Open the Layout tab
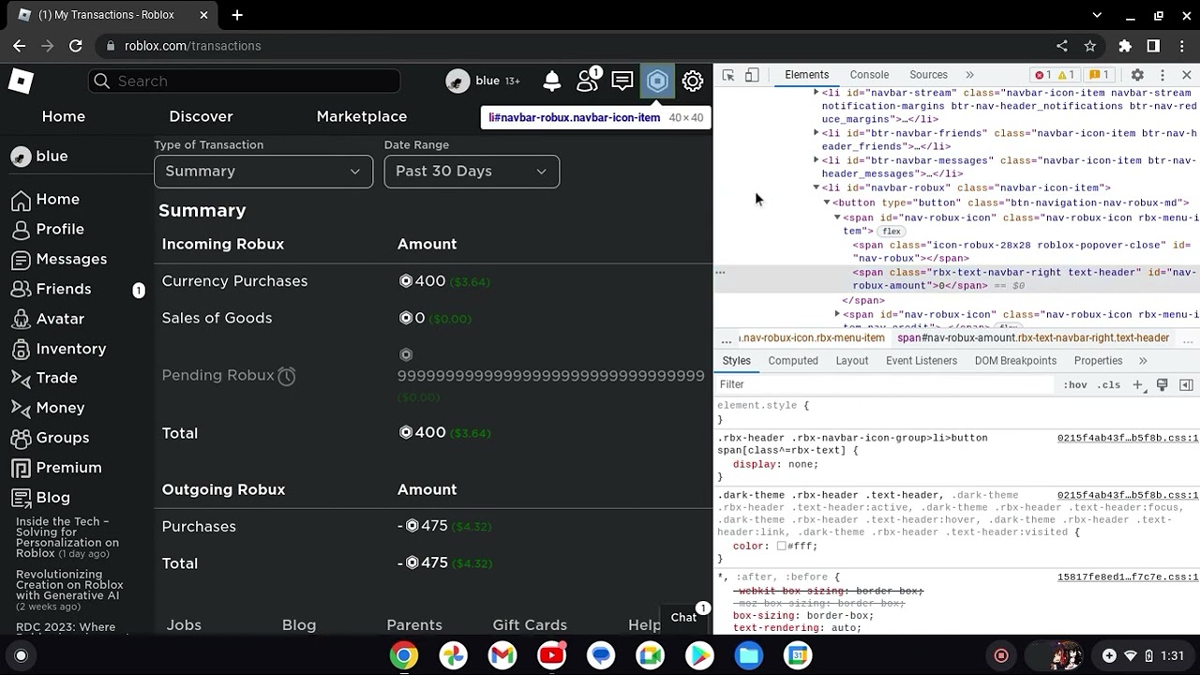The height and width of the screenshot is (675, 1200). pos(851,361)
